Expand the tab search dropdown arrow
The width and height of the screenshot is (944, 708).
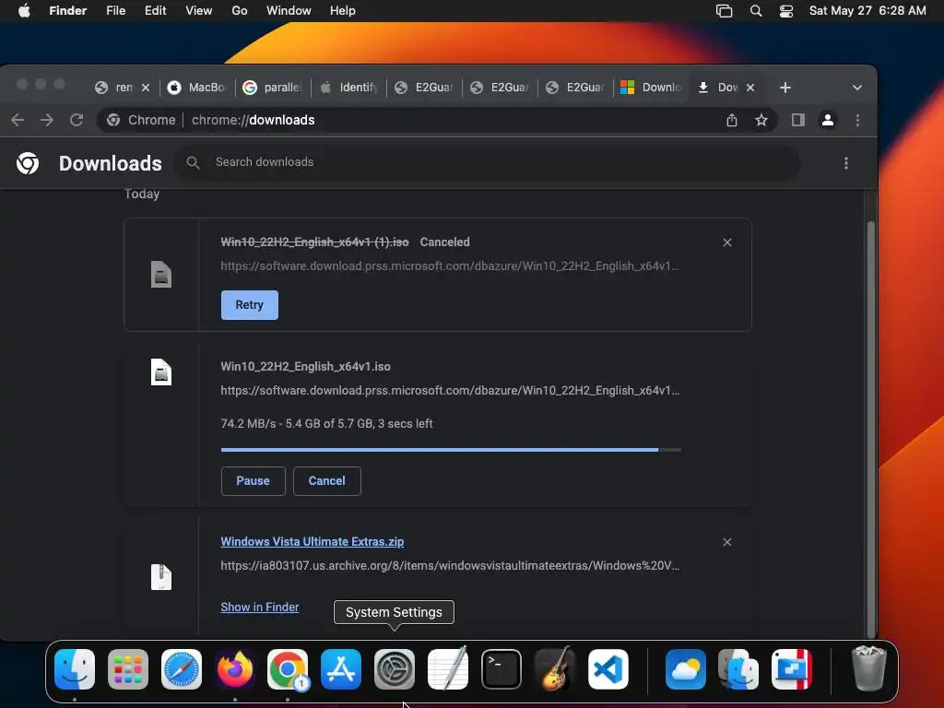(x=857, y=88)
